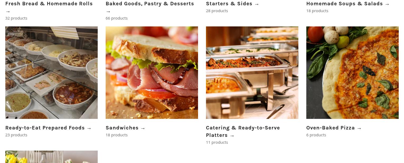Open Ready-to-Eat Prepared Foods link
Image resolution: width=404 pixels, height=163 pixels.
click(x=45, y=128)
